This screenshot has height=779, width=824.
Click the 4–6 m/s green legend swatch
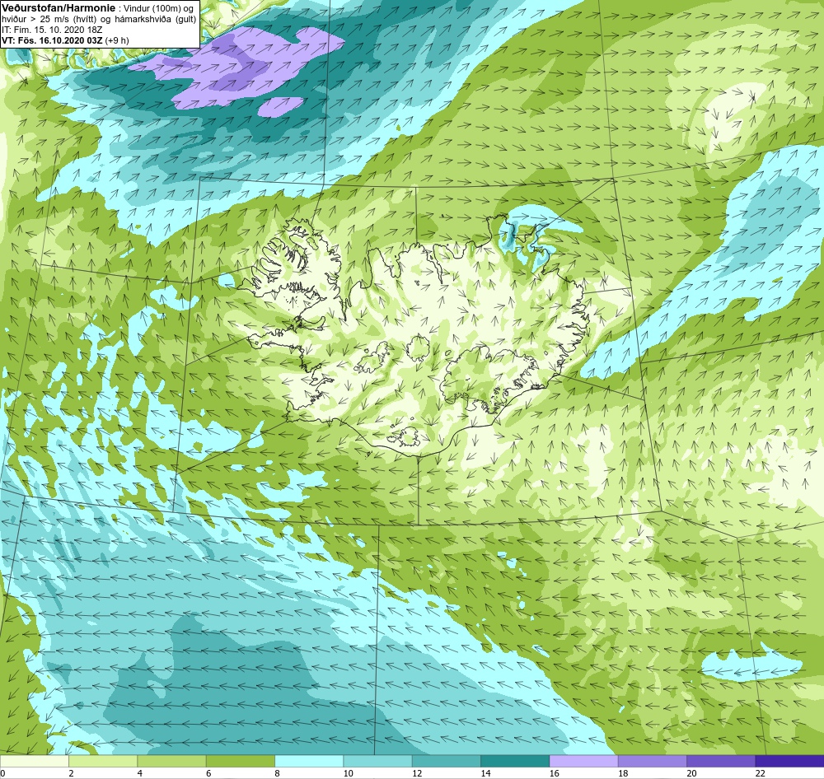point(172,761)
